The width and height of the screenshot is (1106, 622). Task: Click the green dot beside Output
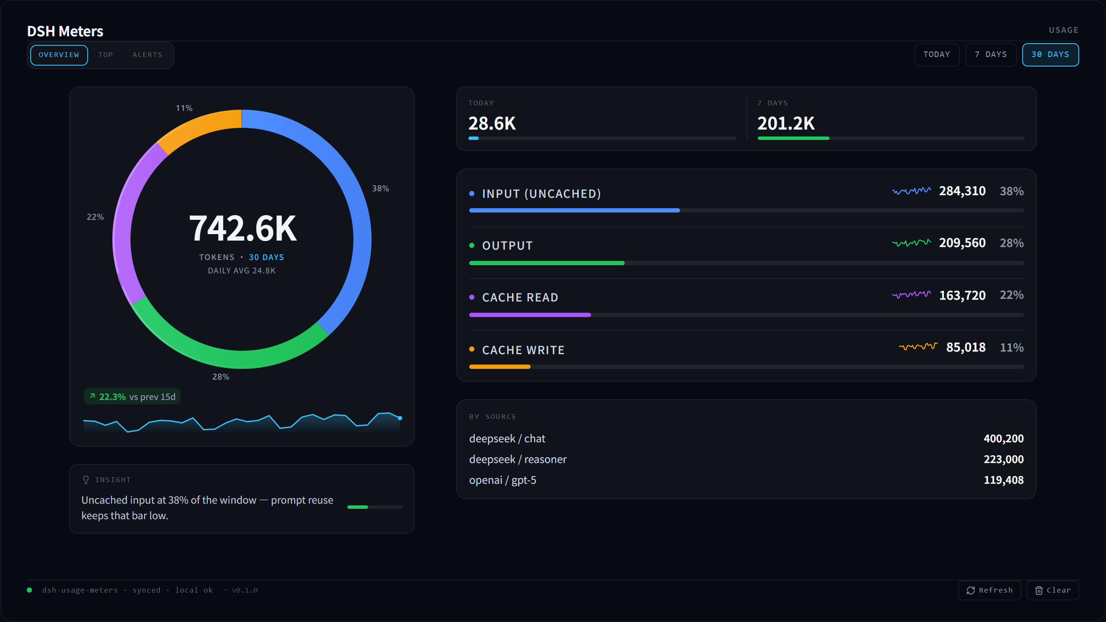pyautogui.click(x=472, y=245)
